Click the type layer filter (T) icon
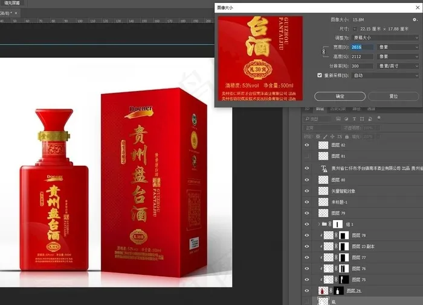423x305 pixels. tap(354, 119)
